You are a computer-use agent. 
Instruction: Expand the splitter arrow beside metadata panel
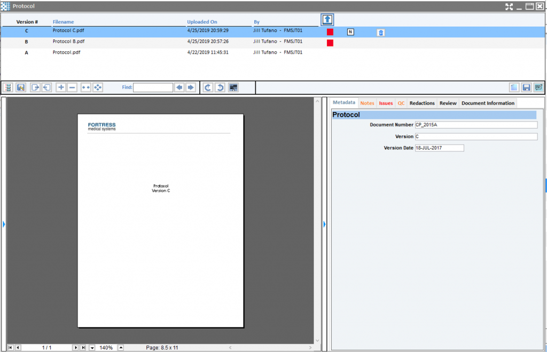click(x=324, y=225)
